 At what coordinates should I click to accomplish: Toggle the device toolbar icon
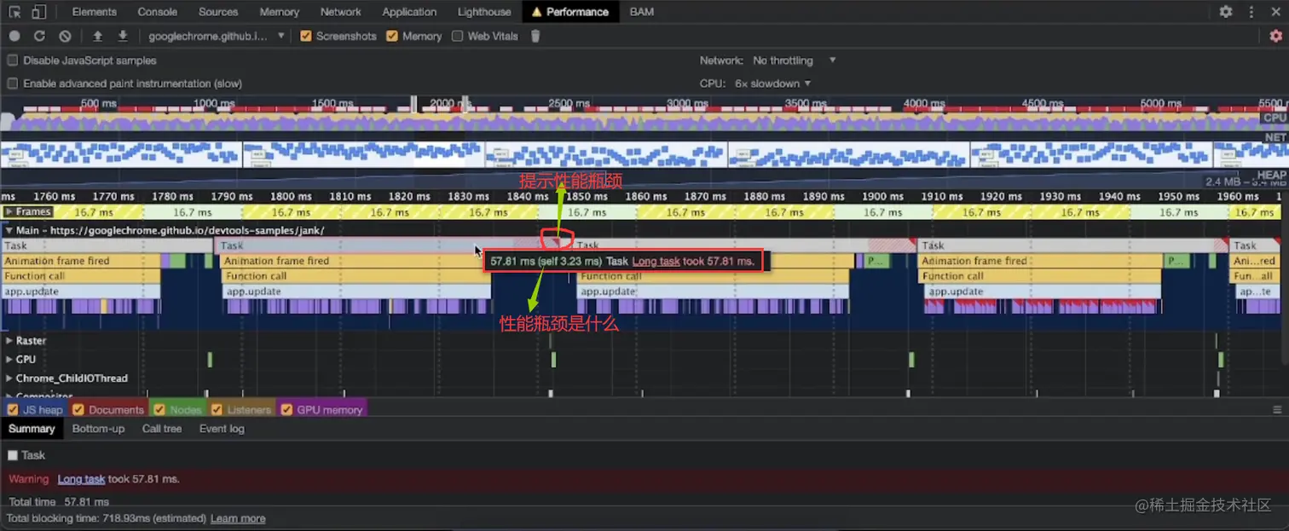pyautogui.click(x=38, y=12)
